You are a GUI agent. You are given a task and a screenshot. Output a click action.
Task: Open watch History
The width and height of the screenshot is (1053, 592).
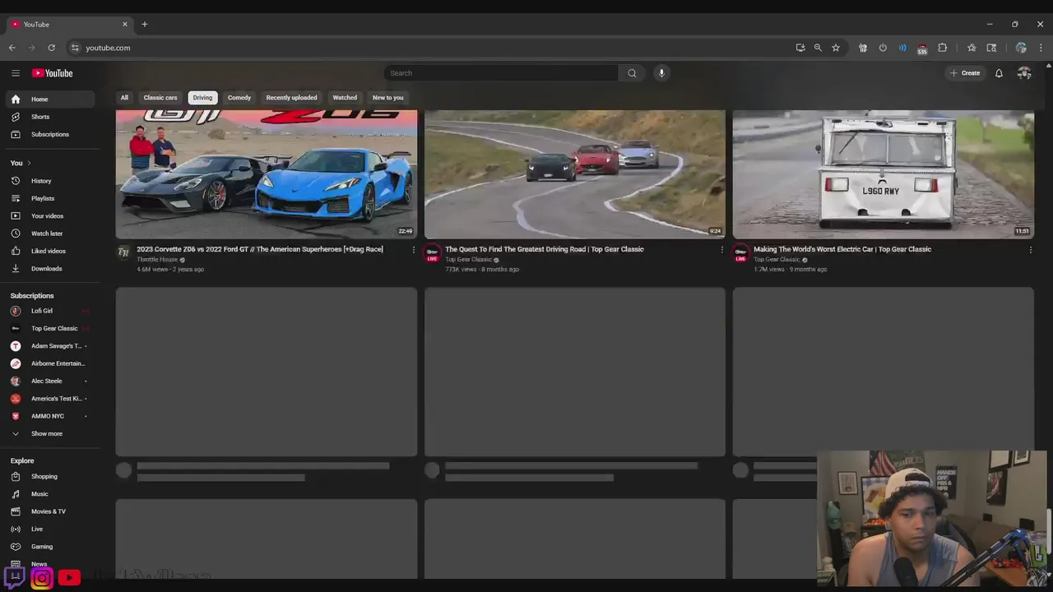[x=50, y=181]
